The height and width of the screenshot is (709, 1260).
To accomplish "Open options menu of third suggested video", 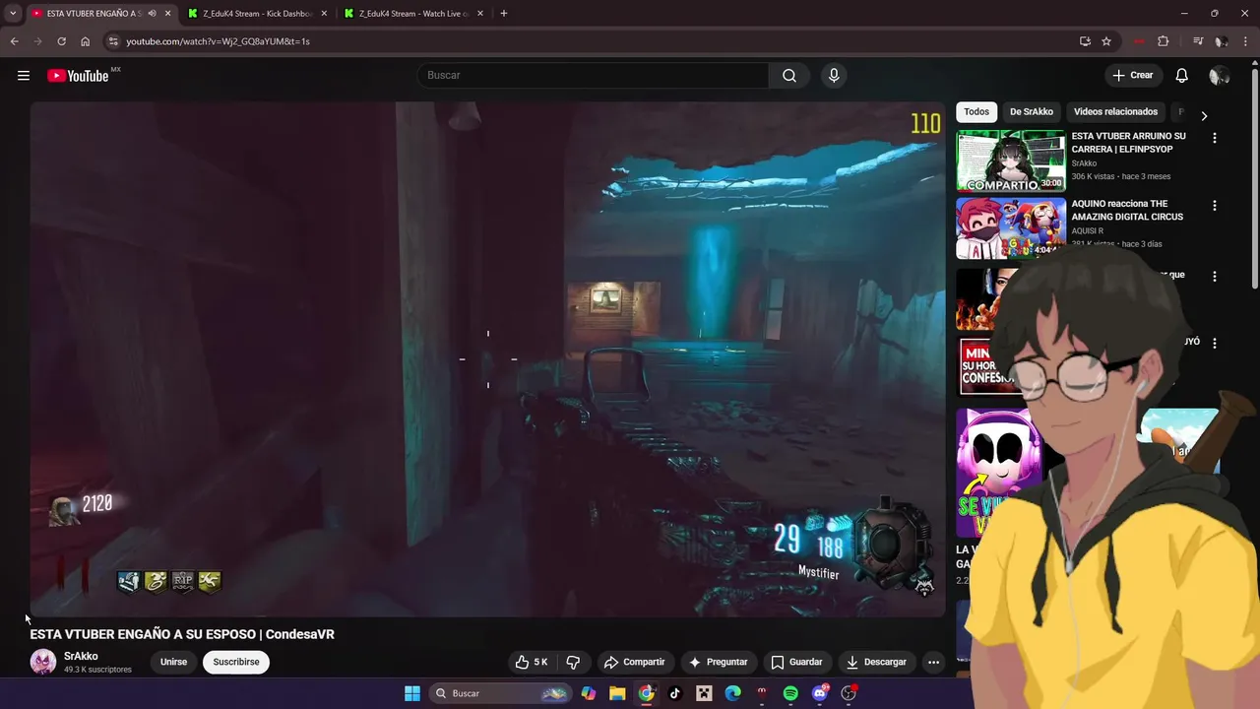I will click(1214, 277).
